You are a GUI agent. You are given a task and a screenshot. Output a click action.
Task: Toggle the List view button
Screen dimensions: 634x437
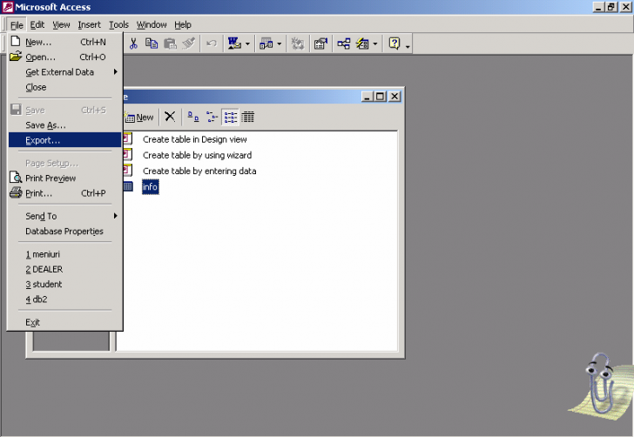click(x=231, y=117)
